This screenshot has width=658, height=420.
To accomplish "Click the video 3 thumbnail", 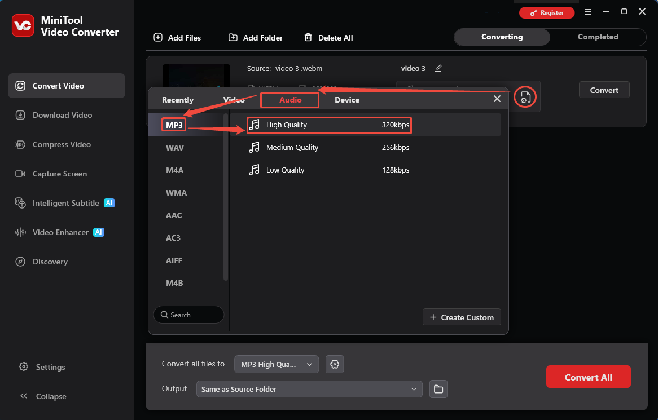I will pyautogui.click(x=196, y=76).
